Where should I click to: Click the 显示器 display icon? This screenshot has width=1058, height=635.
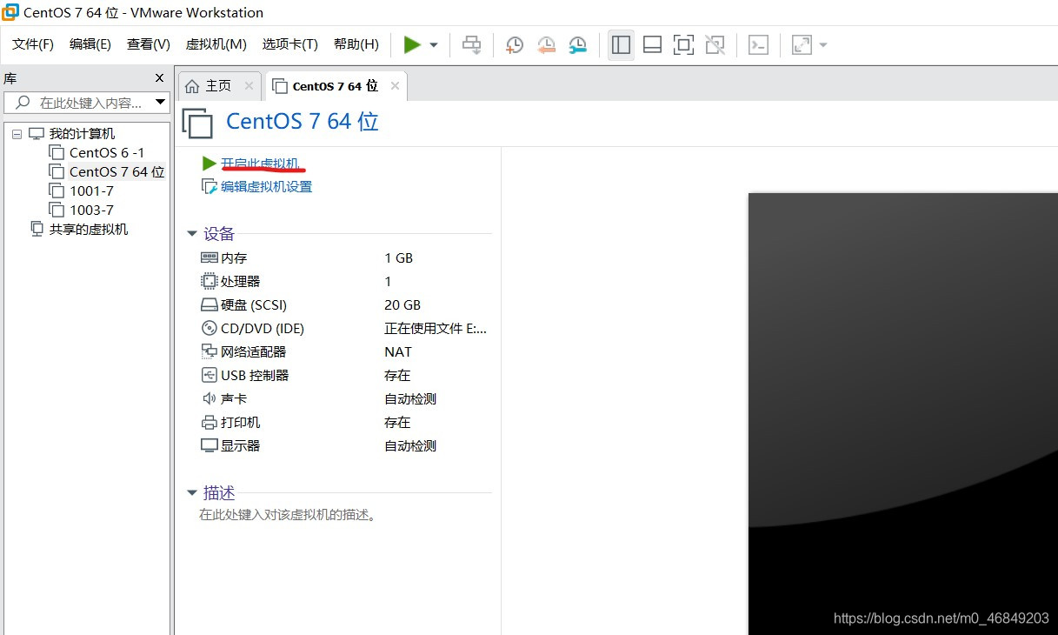209,445
